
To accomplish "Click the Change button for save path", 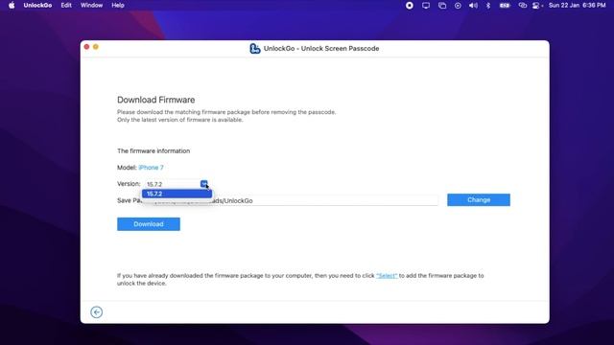I will point(479,200).
